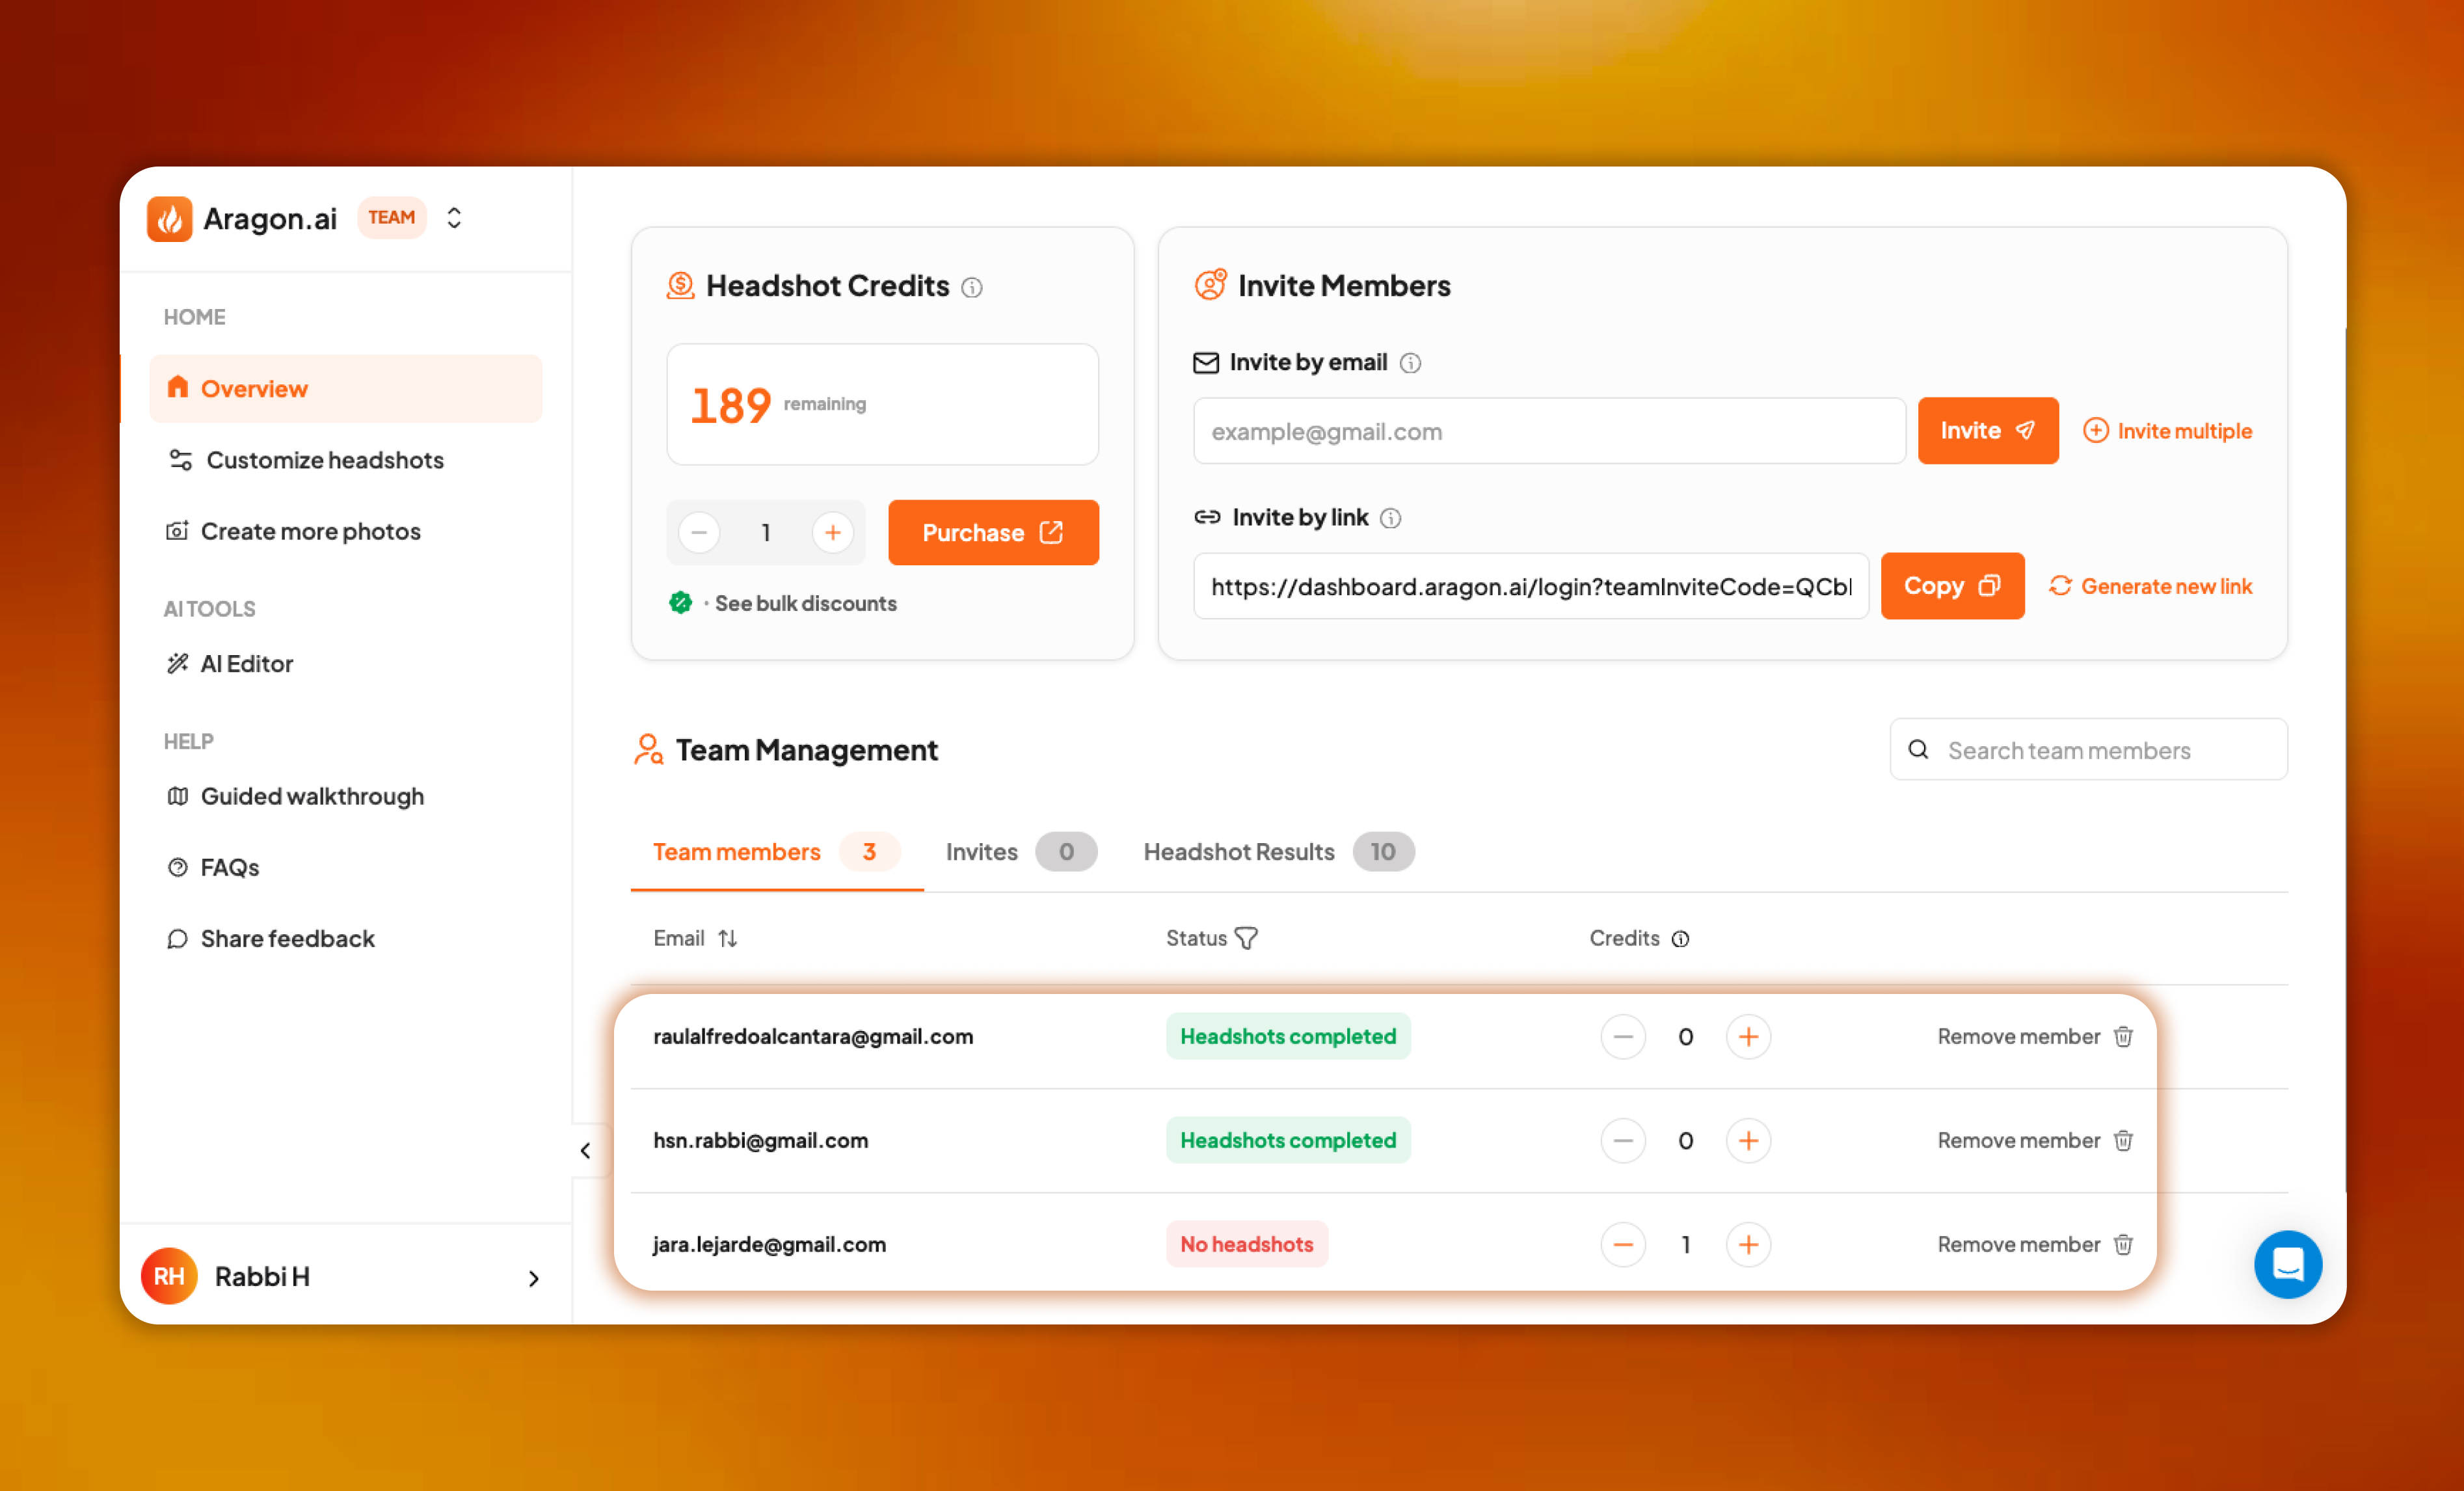Click the search magnifier icon
The image size is (2464, 1491).
(x=1918, y=749)
